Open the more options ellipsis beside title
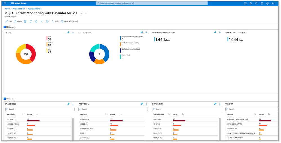The image size is (281, 143). 86,13
